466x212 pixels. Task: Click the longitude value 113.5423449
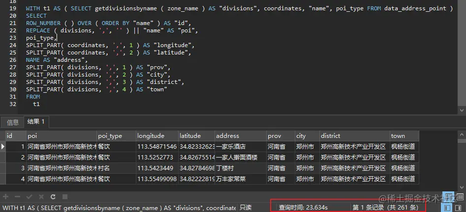(x=157, y=168)
